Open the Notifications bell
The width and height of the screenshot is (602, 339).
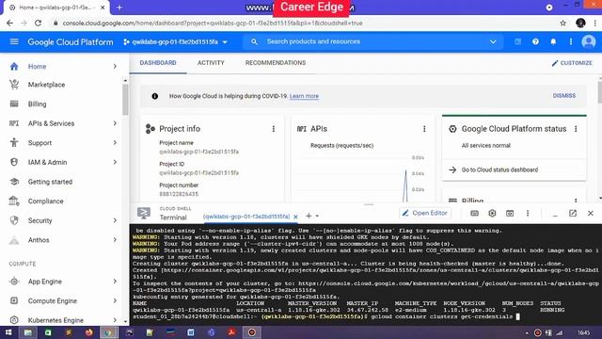(x=553, y=41)
